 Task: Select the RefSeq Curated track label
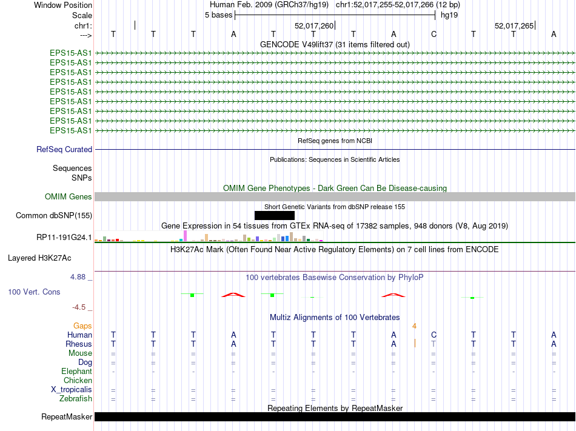64,149
